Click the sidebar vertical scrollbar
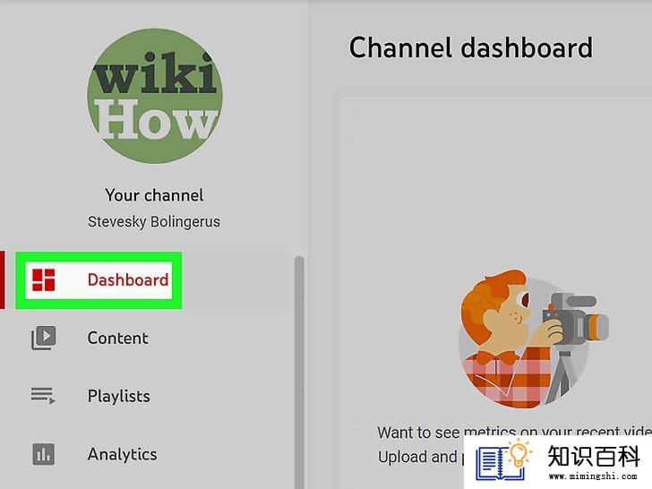 299,373
